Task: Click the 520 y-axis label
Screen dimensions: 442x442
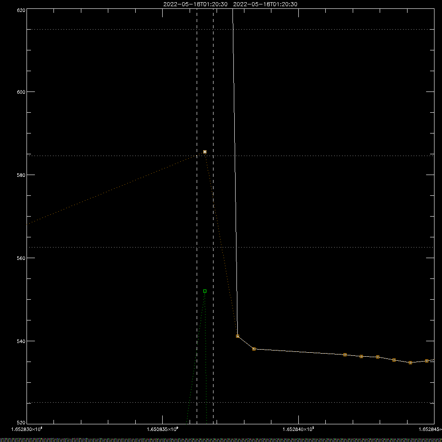Action: 21,423
